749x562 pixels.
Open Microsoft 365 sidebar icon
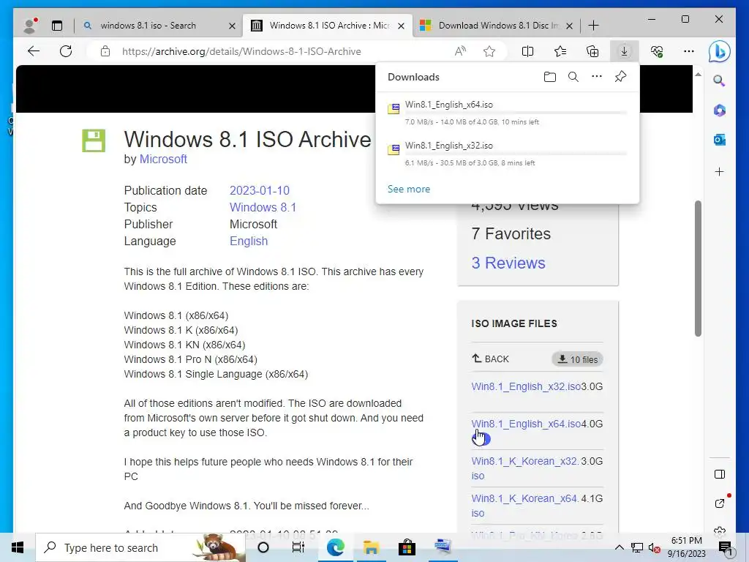[x=720, y=110]
